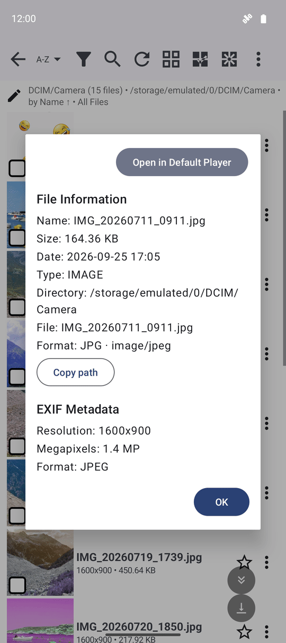Click Open in Default Player button
The image size is (286, 643).
(182, 162)
